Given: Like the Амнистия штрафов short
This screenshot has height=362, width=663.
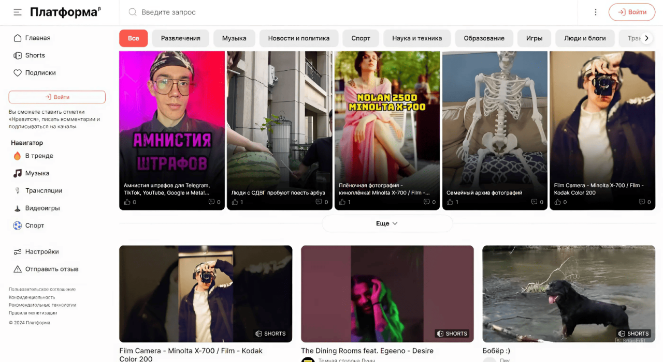Looking at the screenshot, I should 127,202.
